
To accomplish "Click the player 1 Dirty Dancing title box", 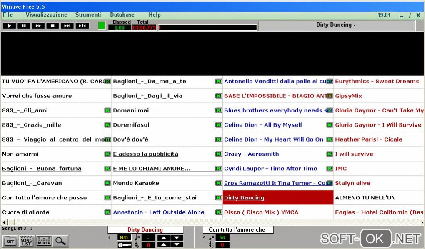I will pyautogui.click(x=145, y=229).
